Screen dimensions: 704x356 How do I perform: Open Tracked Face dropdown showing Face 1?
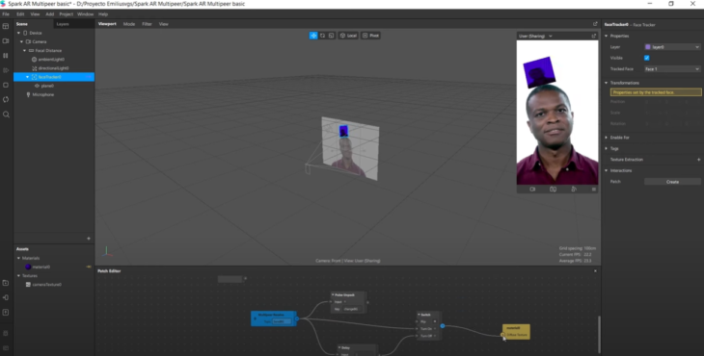(672, 69)
